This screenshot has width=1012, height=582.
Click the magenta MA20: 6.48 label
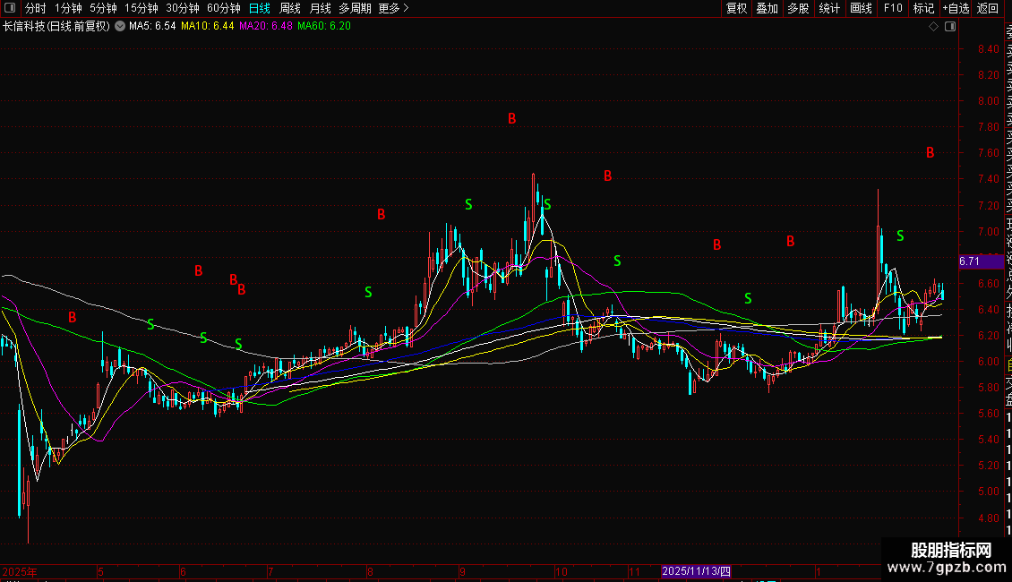(265, 27)
